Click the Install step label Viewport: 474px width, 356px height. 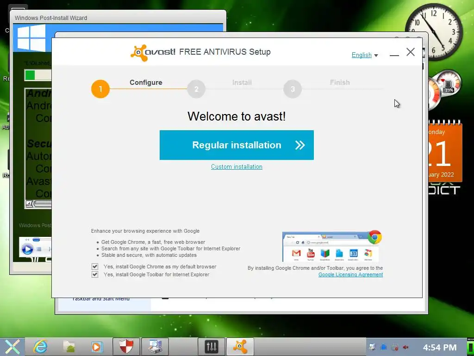point(242,83)
